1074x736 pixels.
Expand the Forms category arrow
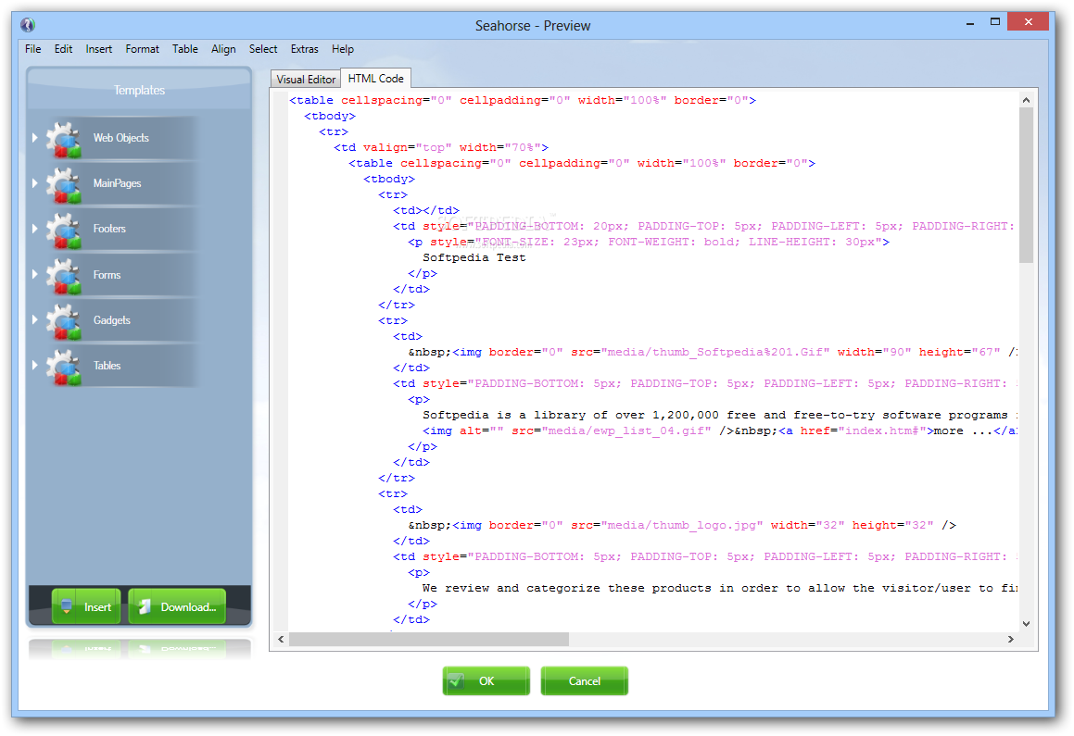34,274
